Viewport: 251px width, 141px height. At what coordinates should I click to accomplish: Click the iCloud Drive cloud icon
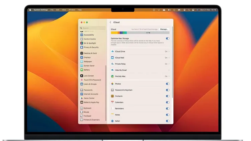(x=112, y=52)
